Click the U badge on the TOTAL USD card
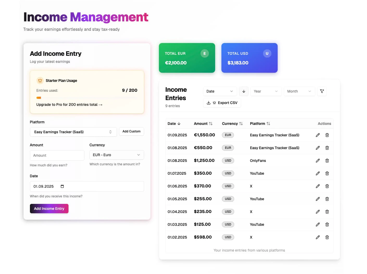This screenshot has height=274, width=367. click(x=267, y=53)
